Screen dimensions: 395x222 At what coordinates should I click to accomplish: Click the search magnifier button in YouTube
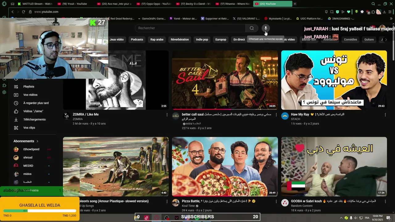pyautogui.click(x=252, y=28)
